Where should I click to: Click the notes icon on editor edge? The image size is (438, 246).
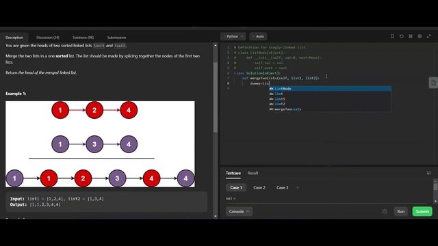433,83
